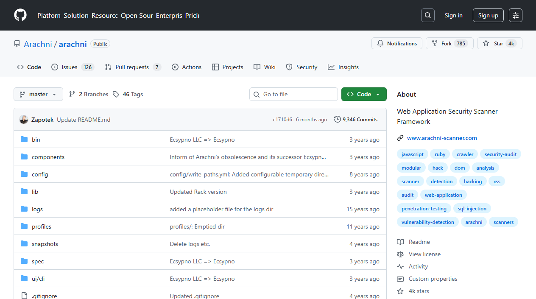Open the Platform navigation menu
This screenshot has width=536, height=299.
click(x=49, y=15)
